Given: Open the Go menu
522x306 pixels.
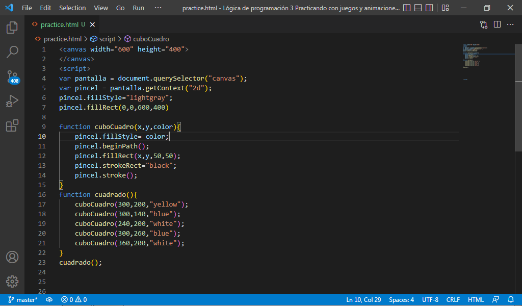Looking at the screenshot, I should [x=120, y=8].
